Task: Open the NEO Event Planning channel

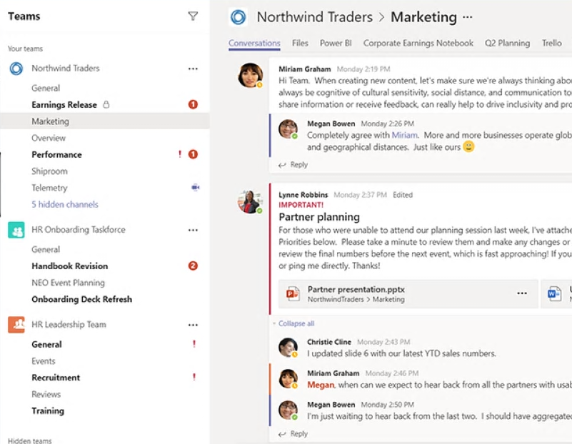Action: tap(68, 283)
